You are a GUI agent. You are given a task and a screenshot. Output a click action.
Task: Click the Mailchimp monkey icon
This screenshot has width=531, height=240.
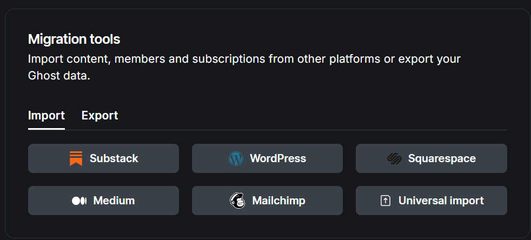237,201
